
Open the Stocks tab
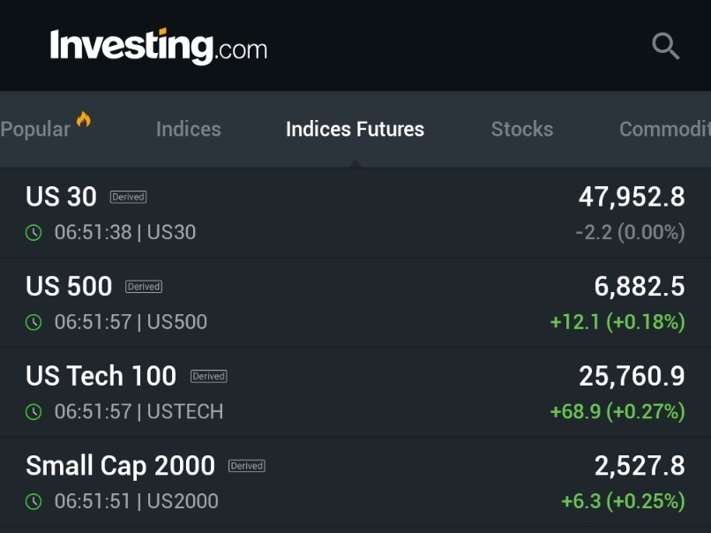522,130
